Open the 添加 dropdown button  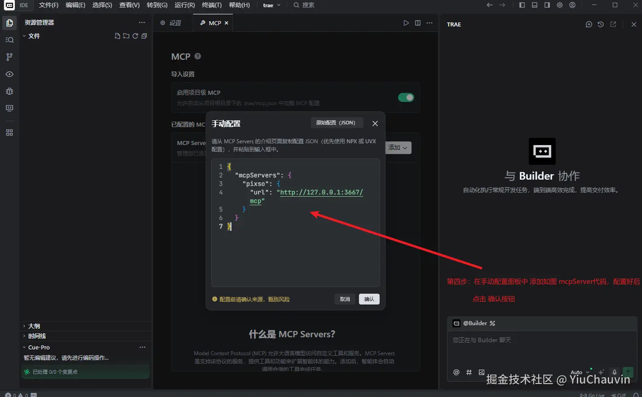click(398, 148)
